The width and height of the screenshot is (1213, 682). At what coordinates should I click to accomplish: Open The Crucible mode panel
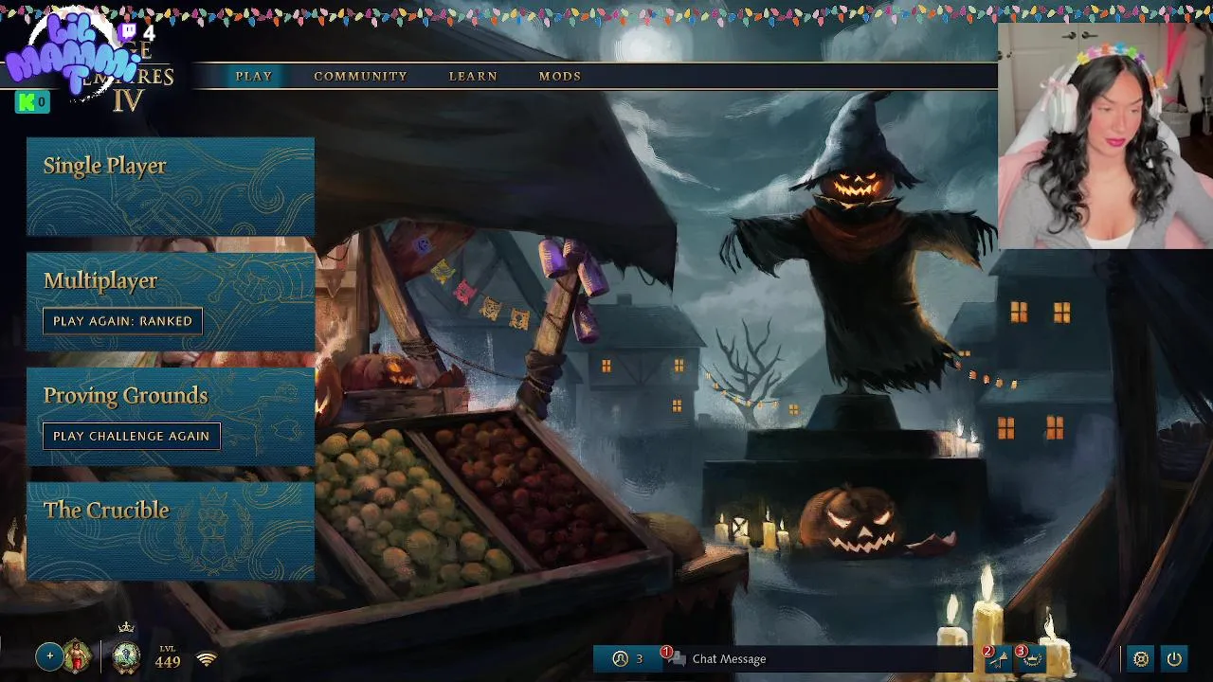coord(171,530)
